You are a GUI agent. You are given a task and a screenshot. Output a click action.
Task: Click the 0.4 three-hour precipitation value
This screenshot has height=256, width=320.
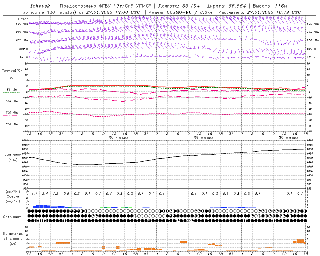109,193
